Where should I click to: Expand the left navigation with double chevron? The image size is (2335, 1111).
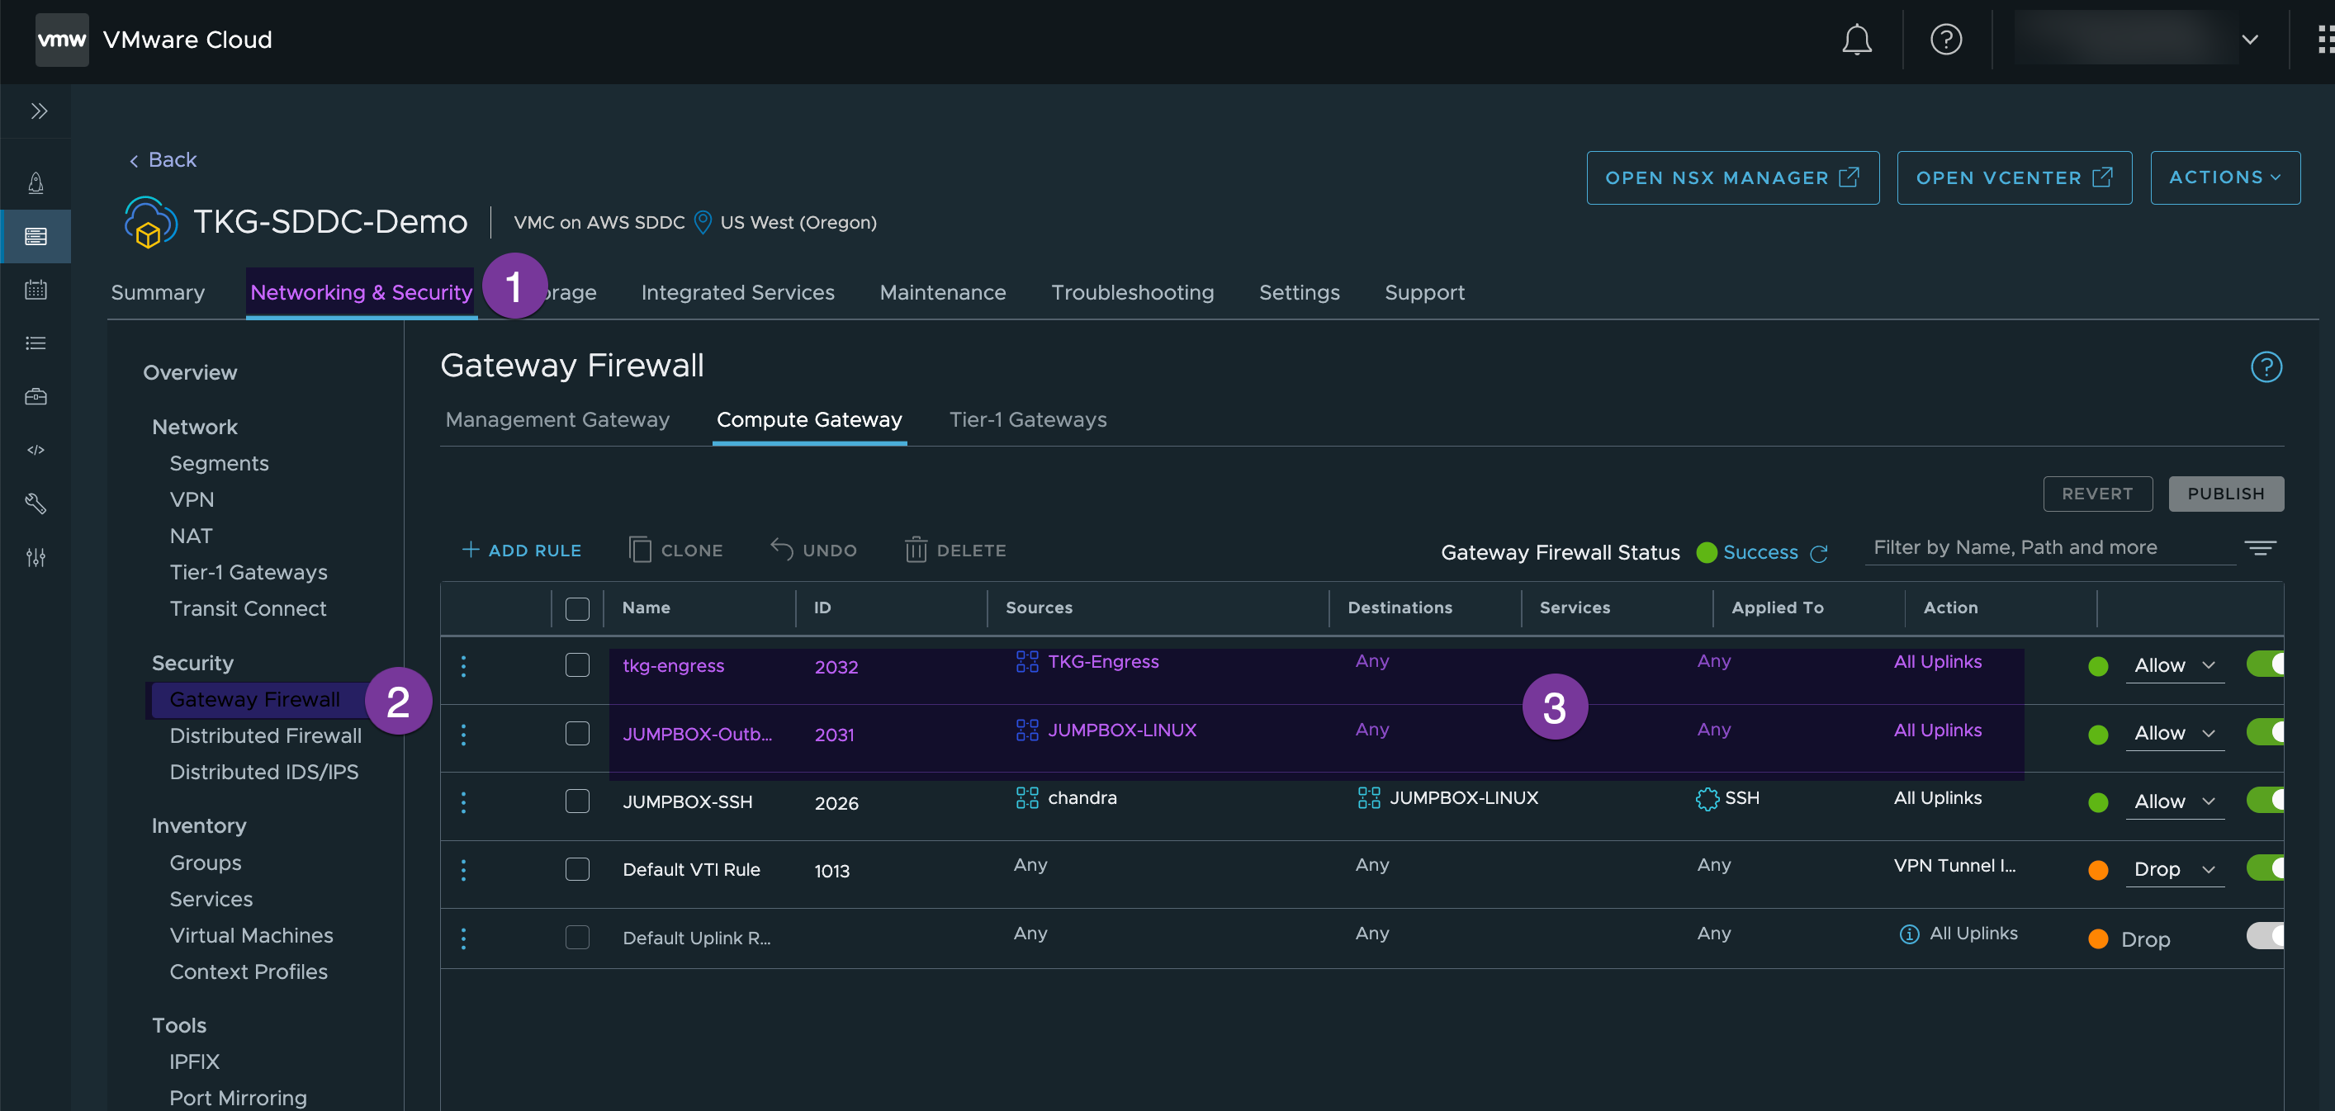tap(38, 111)
